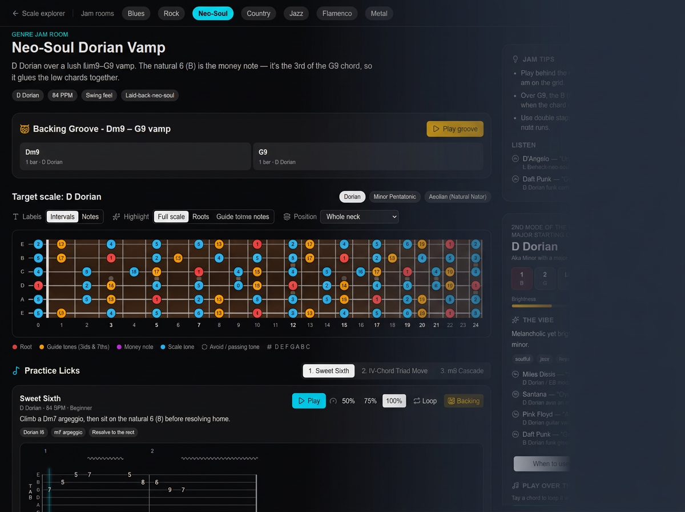
Task: Click the Backing Groove owl icon
Action: (x=25, y=129)
